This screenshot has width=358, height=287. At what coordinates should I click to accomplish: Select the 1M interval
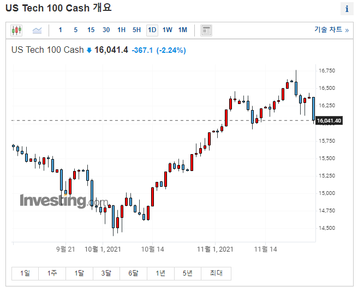click(x=183, y=30)
